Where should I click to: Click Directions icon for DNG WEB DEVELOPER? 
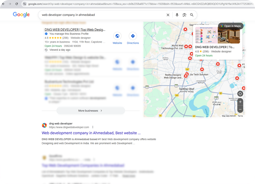pos(133,36)
